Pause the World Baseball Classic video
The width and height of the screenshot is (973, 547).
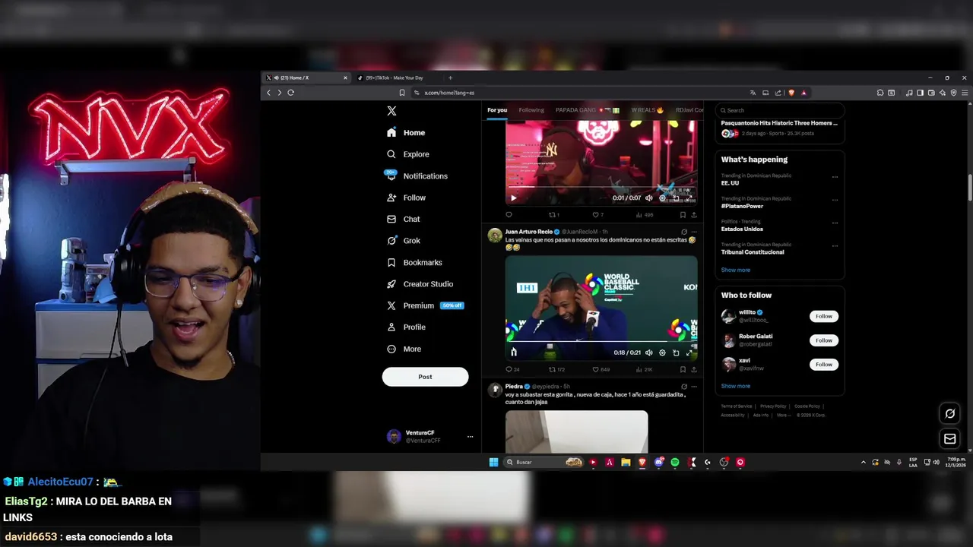tap(513, 353)
